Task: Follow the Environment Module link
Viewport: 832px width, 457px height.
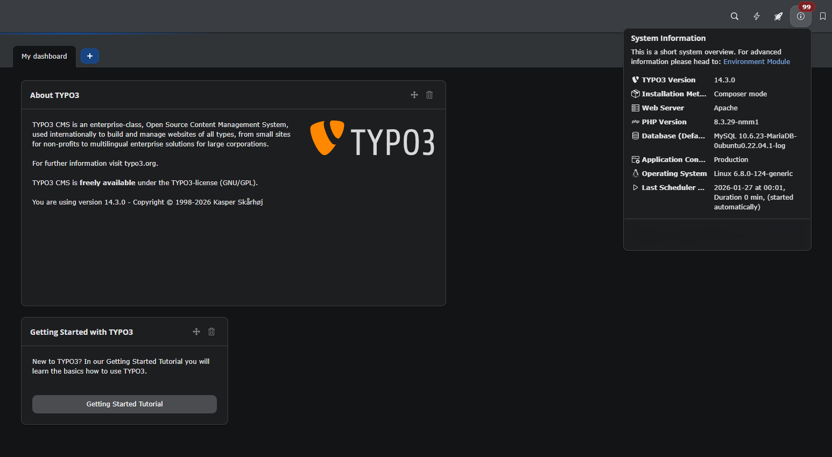Action: (757, 61)
